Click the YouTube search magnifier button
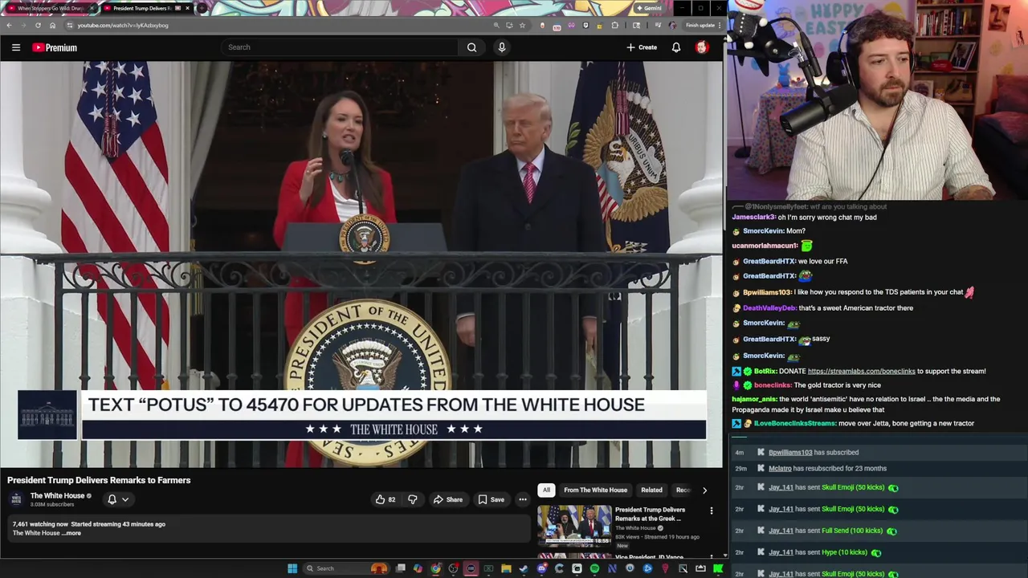 [472, 47]
